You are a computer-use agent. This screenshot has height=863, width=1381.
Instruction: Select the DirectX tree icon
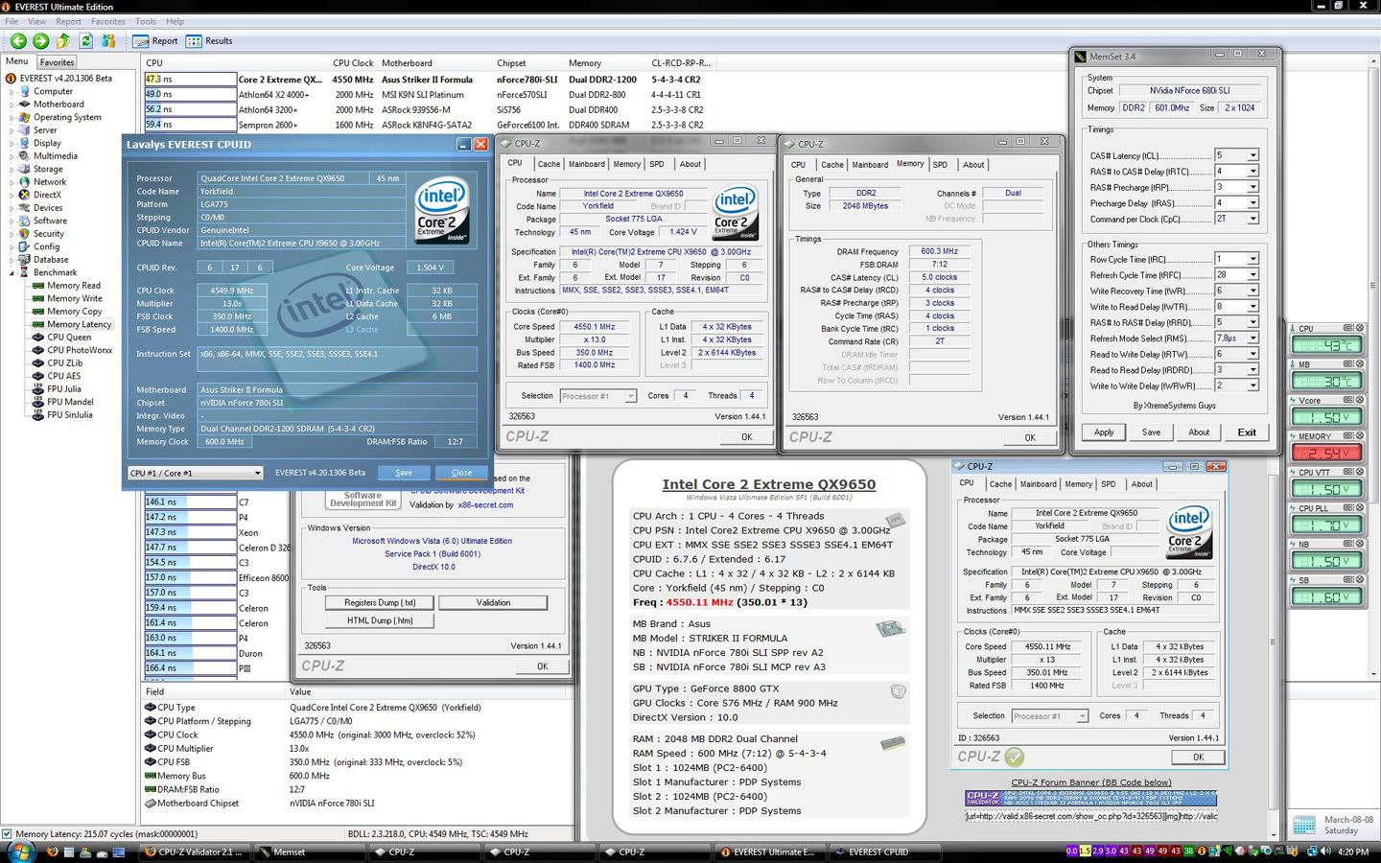pyautogui.click(x=26, y=195)
